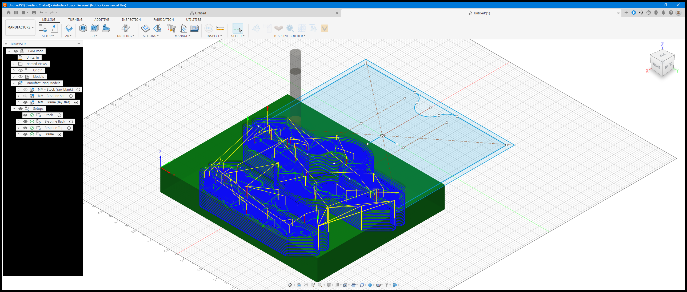The height and width of the screenshot is (292, 687).
Task: Click the Save icon
Action: click(34, 13)
